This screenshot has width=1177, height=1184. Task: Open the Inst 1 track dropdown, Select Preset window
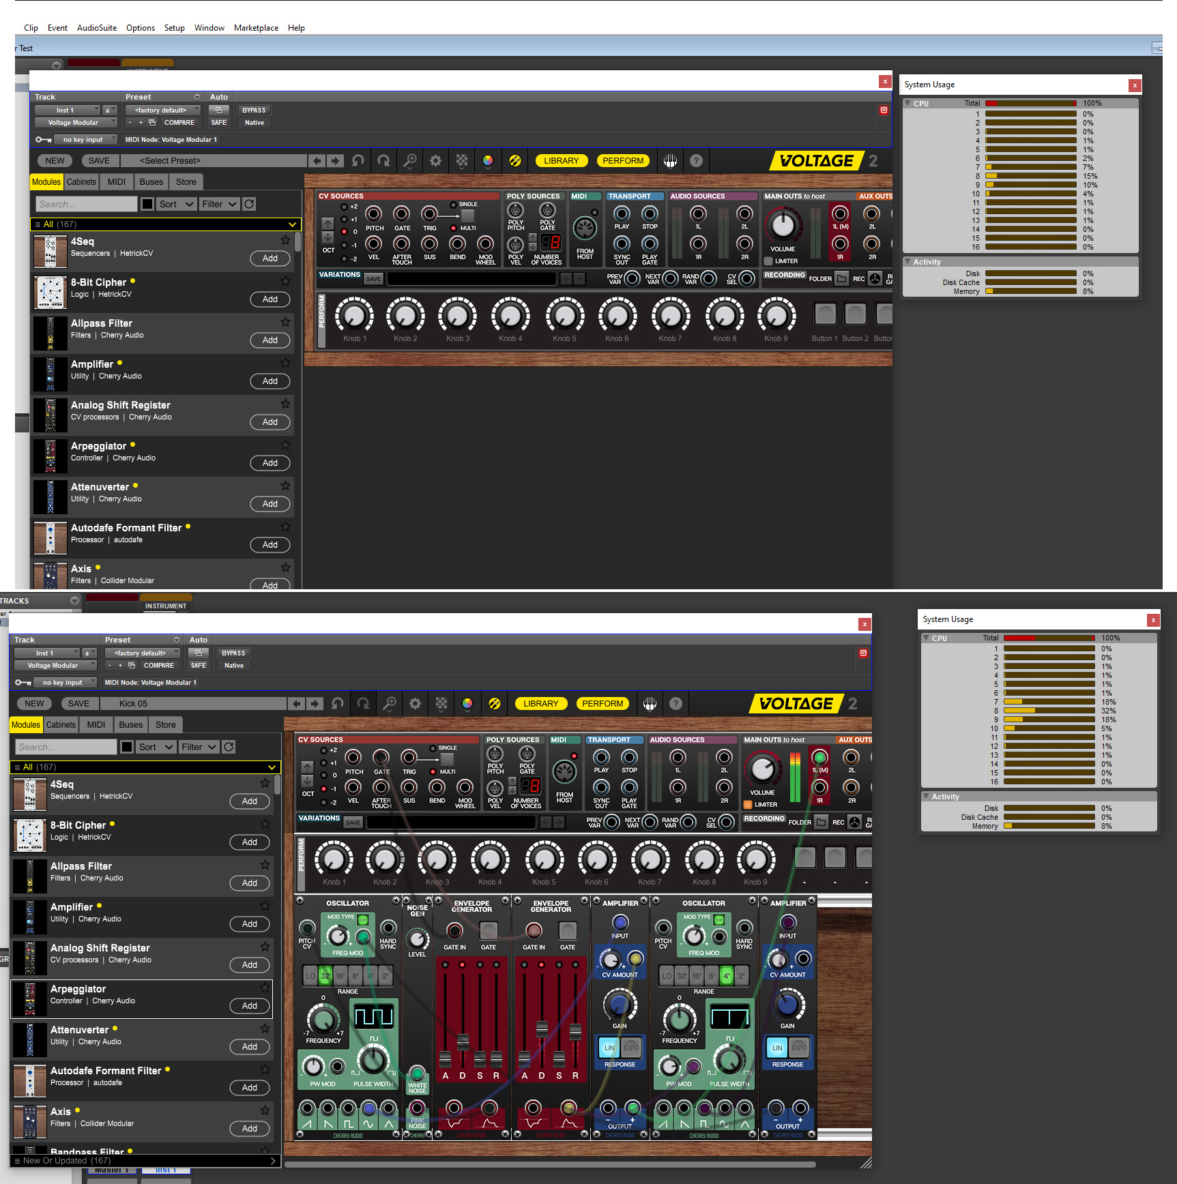pos(68,110)
